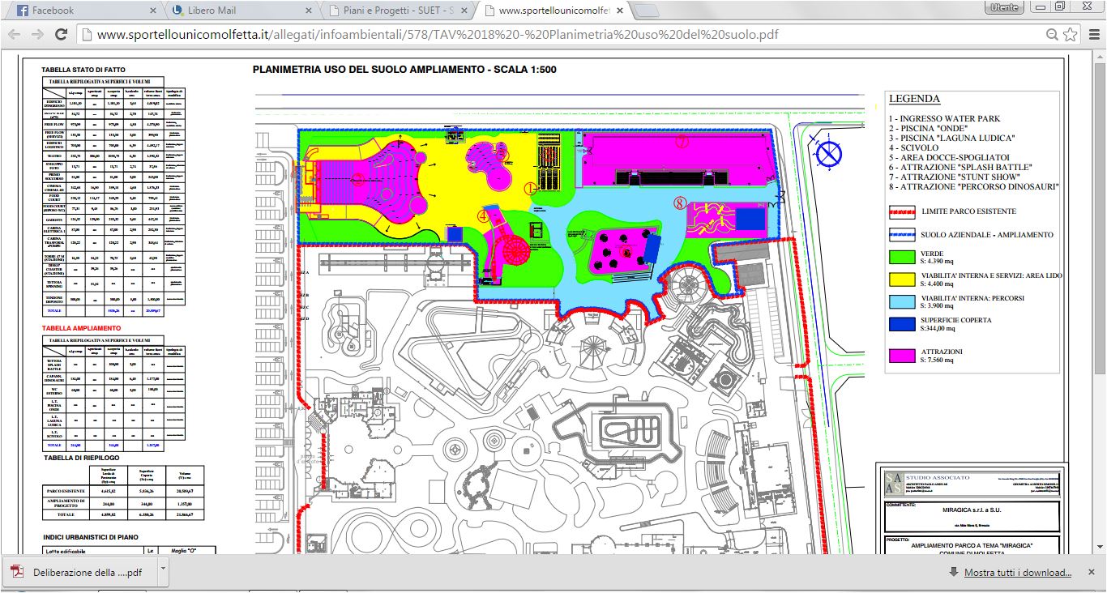Click '6 - ATTRAZIONE "SPLASH BATTLE"' legend entry
1107x593 pixels.
pyautogui.click(x=963, y=168)
